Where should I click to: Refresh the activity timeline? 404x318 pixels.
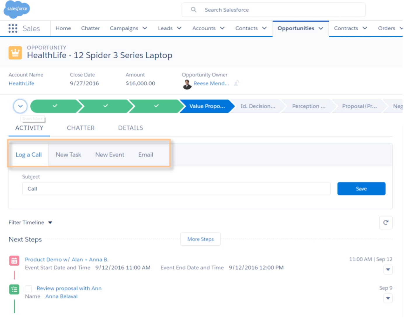(x=386, y=223)
